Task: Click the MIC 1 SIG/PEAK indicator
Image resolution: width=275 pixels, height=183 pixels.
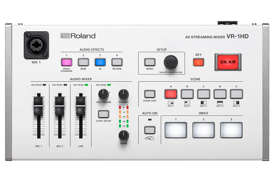Action: click(44, 85)
